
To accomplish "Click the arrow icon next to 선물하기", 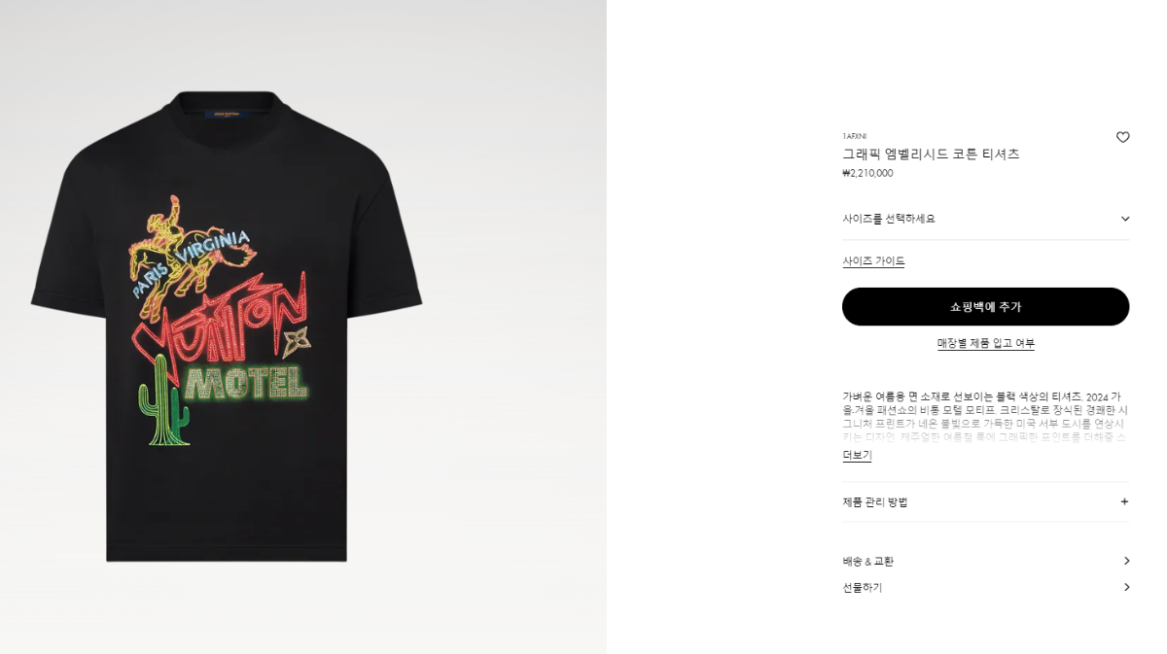I will pyautogui.click(x=1126, y=587).
